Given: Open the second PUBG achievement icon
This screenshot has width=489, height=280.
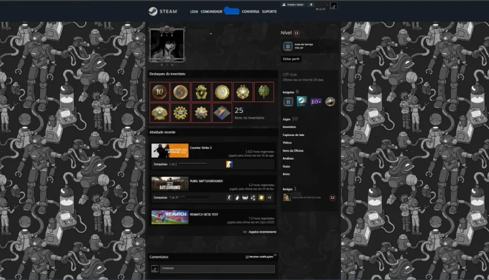Looking at the screenshot, I should pos(237,198).
